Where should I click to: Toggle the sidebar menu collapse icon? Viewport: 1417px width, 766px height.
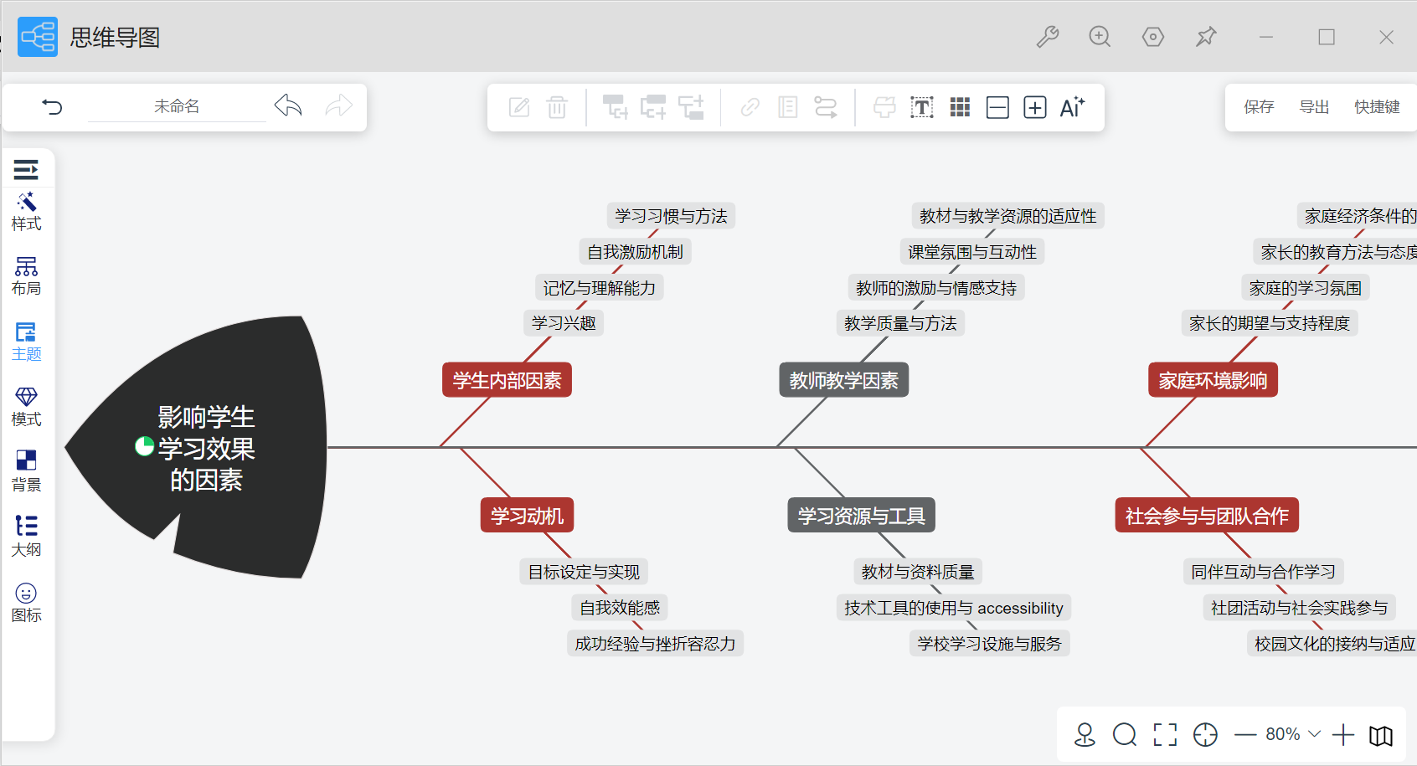(26, 170)
